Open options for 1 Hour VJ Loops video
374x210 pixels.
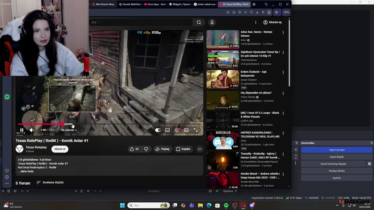click(283, 113)
